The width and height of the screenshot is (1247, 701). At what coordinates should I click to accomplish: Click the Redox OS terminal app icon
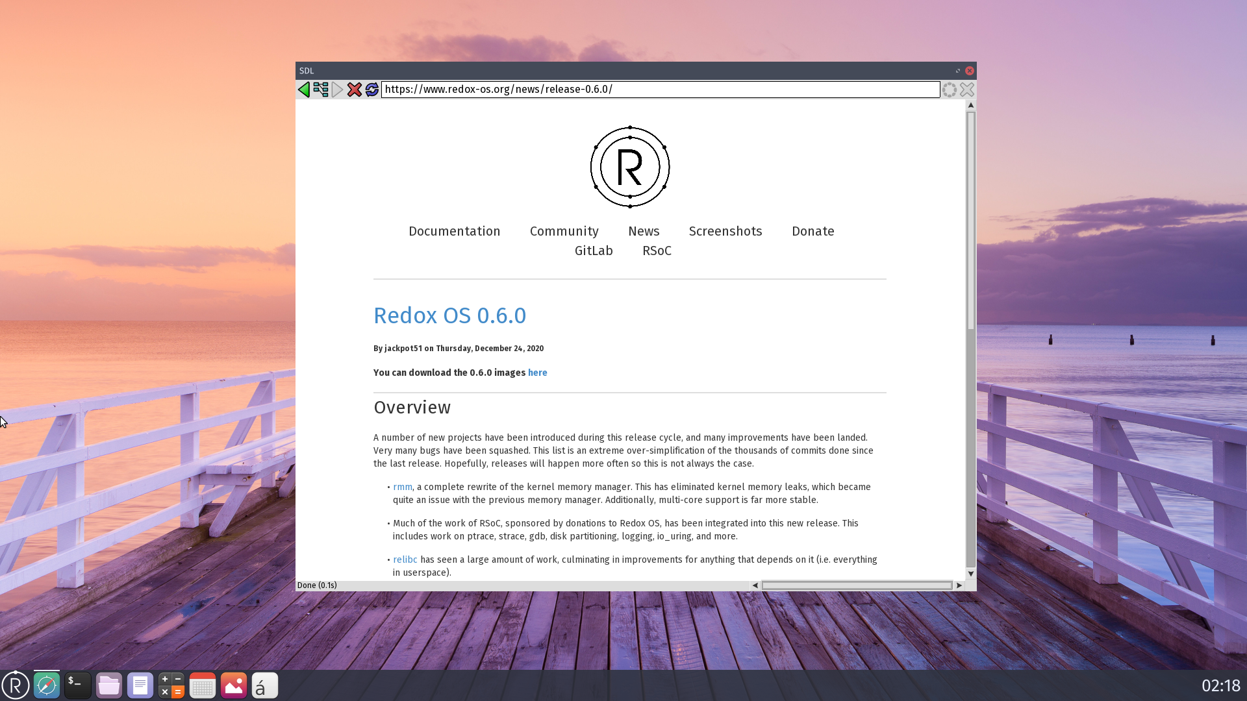[x=77, y=685]
